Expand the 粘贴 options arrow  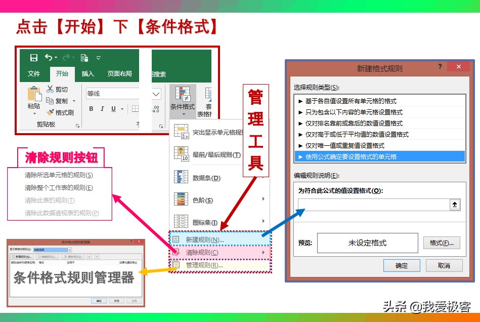click(34, 113)
